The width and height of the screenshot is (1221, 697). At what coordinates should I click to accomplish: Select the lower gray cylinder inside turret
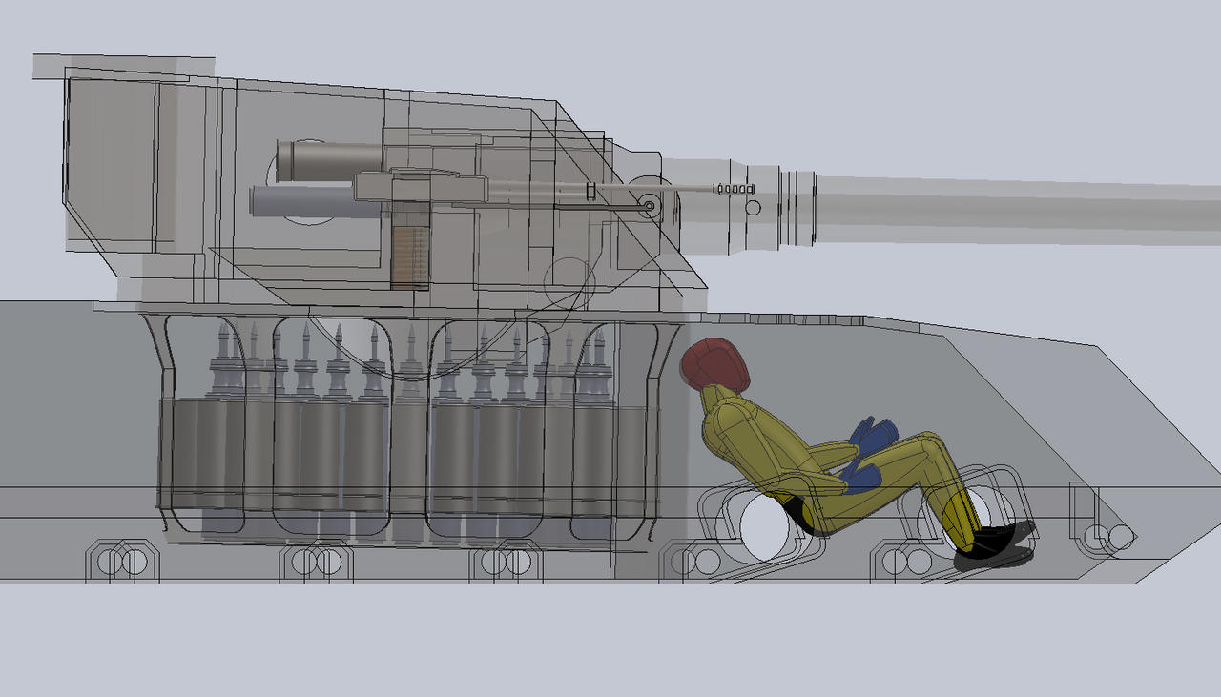point(320,202)
